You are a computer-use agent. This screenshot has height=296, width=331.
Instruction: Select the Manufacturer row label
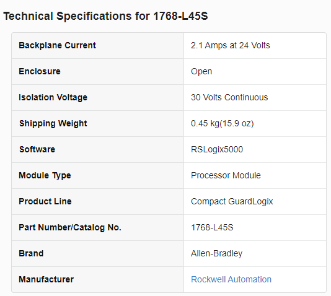pos(46,279)
